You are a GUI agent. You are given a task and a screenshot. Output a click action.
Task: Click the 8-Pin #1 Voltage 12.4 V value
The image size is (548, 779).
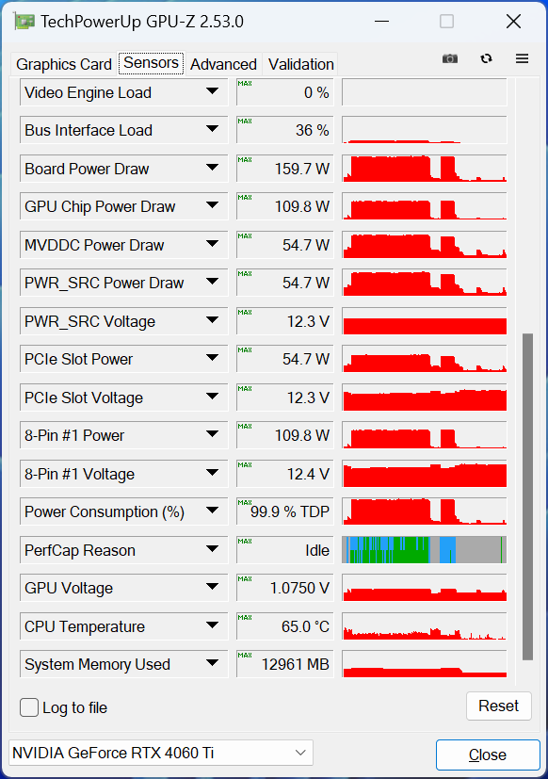tap(284, 474)
